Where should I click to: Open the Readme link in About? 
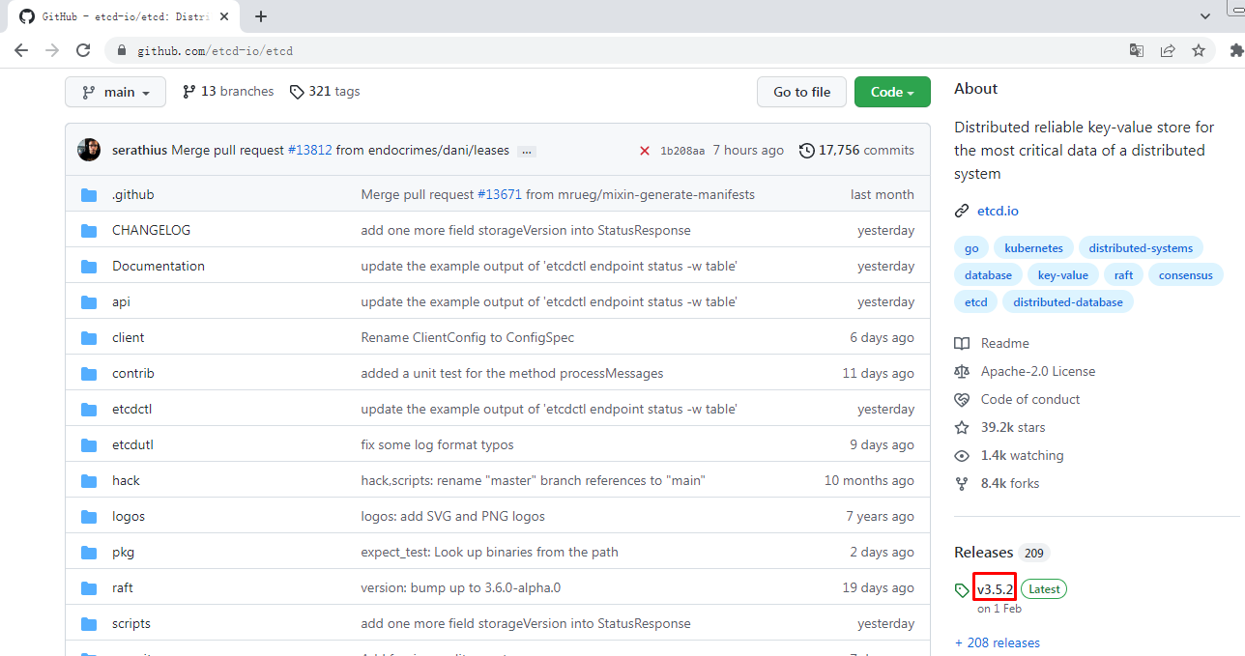992,344
